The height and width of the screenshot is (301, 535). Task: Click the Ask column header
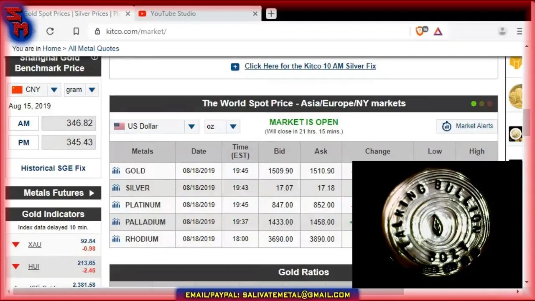(x=321, y=151)
